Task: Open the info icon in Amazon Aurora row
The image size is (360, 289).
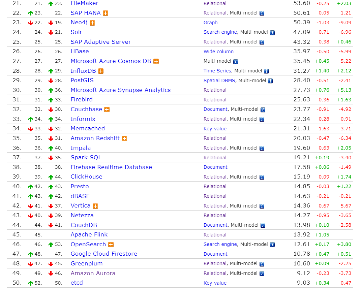Action: [x=262, y=274]
